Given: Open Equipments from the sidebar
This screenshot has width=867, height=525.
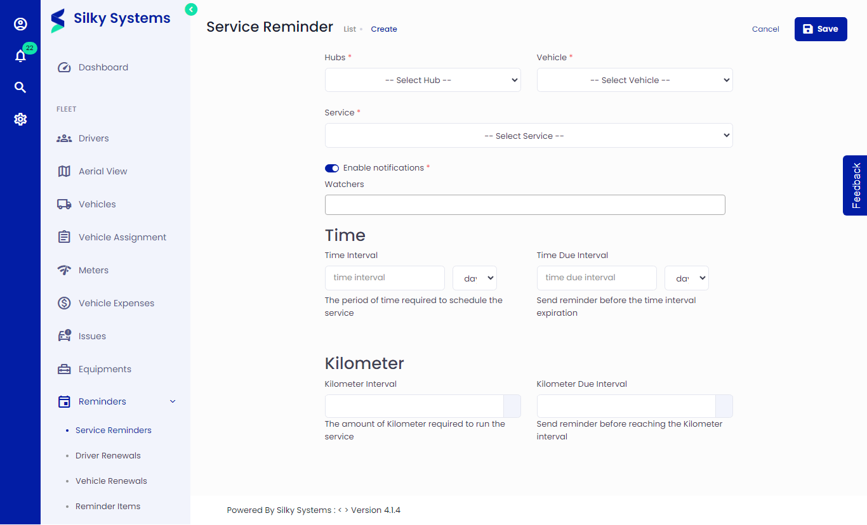Looking at the screenshot, I should (x=105, y=368).
